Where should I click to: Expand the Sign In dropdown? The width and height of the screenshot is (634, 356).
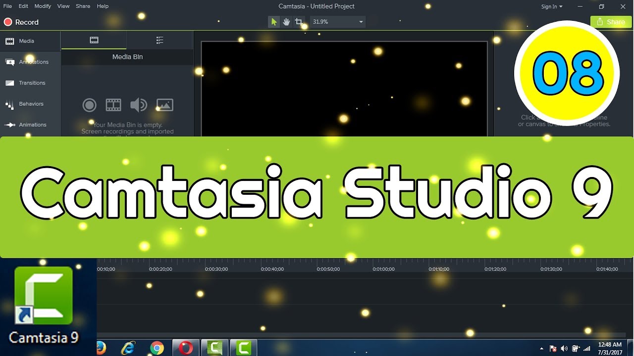click(x=552, y=6)
